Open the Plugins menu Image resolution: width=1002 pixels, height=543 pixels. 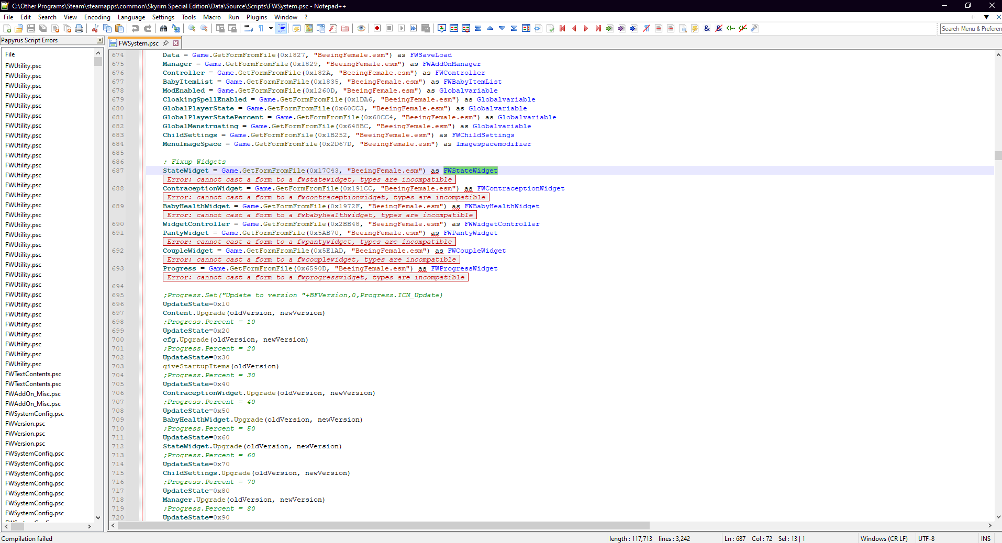(257, 17)
